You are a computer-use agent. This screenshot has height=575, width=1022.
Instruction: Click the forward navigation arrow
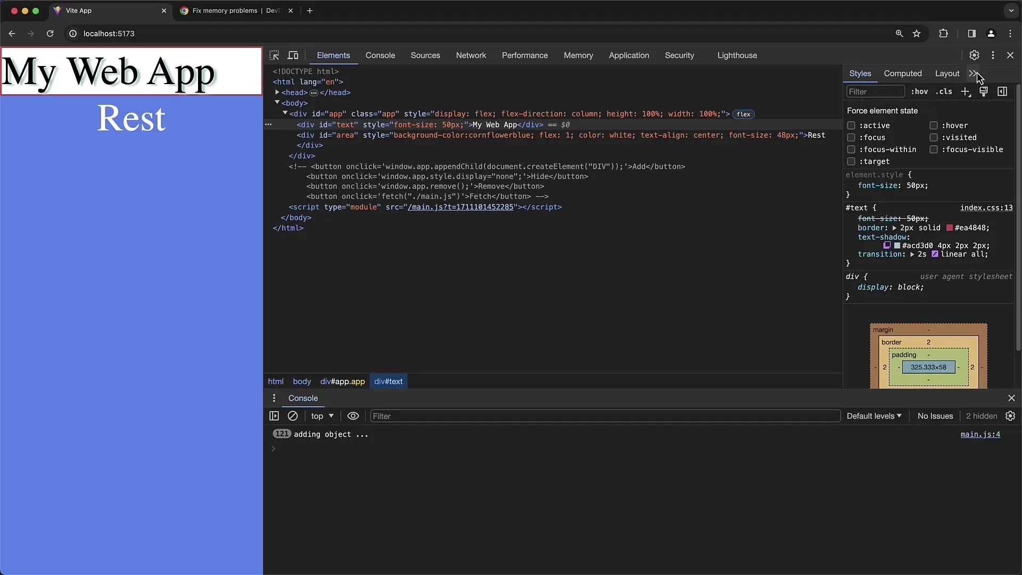point(31,34)
